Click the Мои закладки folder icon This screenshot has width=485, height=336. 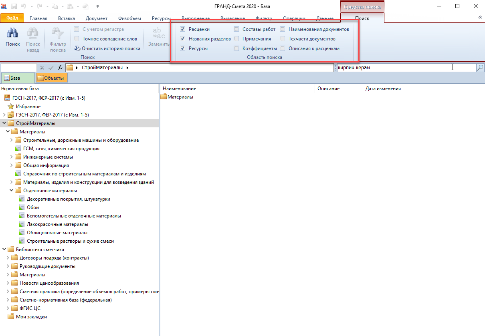(11, 317)
